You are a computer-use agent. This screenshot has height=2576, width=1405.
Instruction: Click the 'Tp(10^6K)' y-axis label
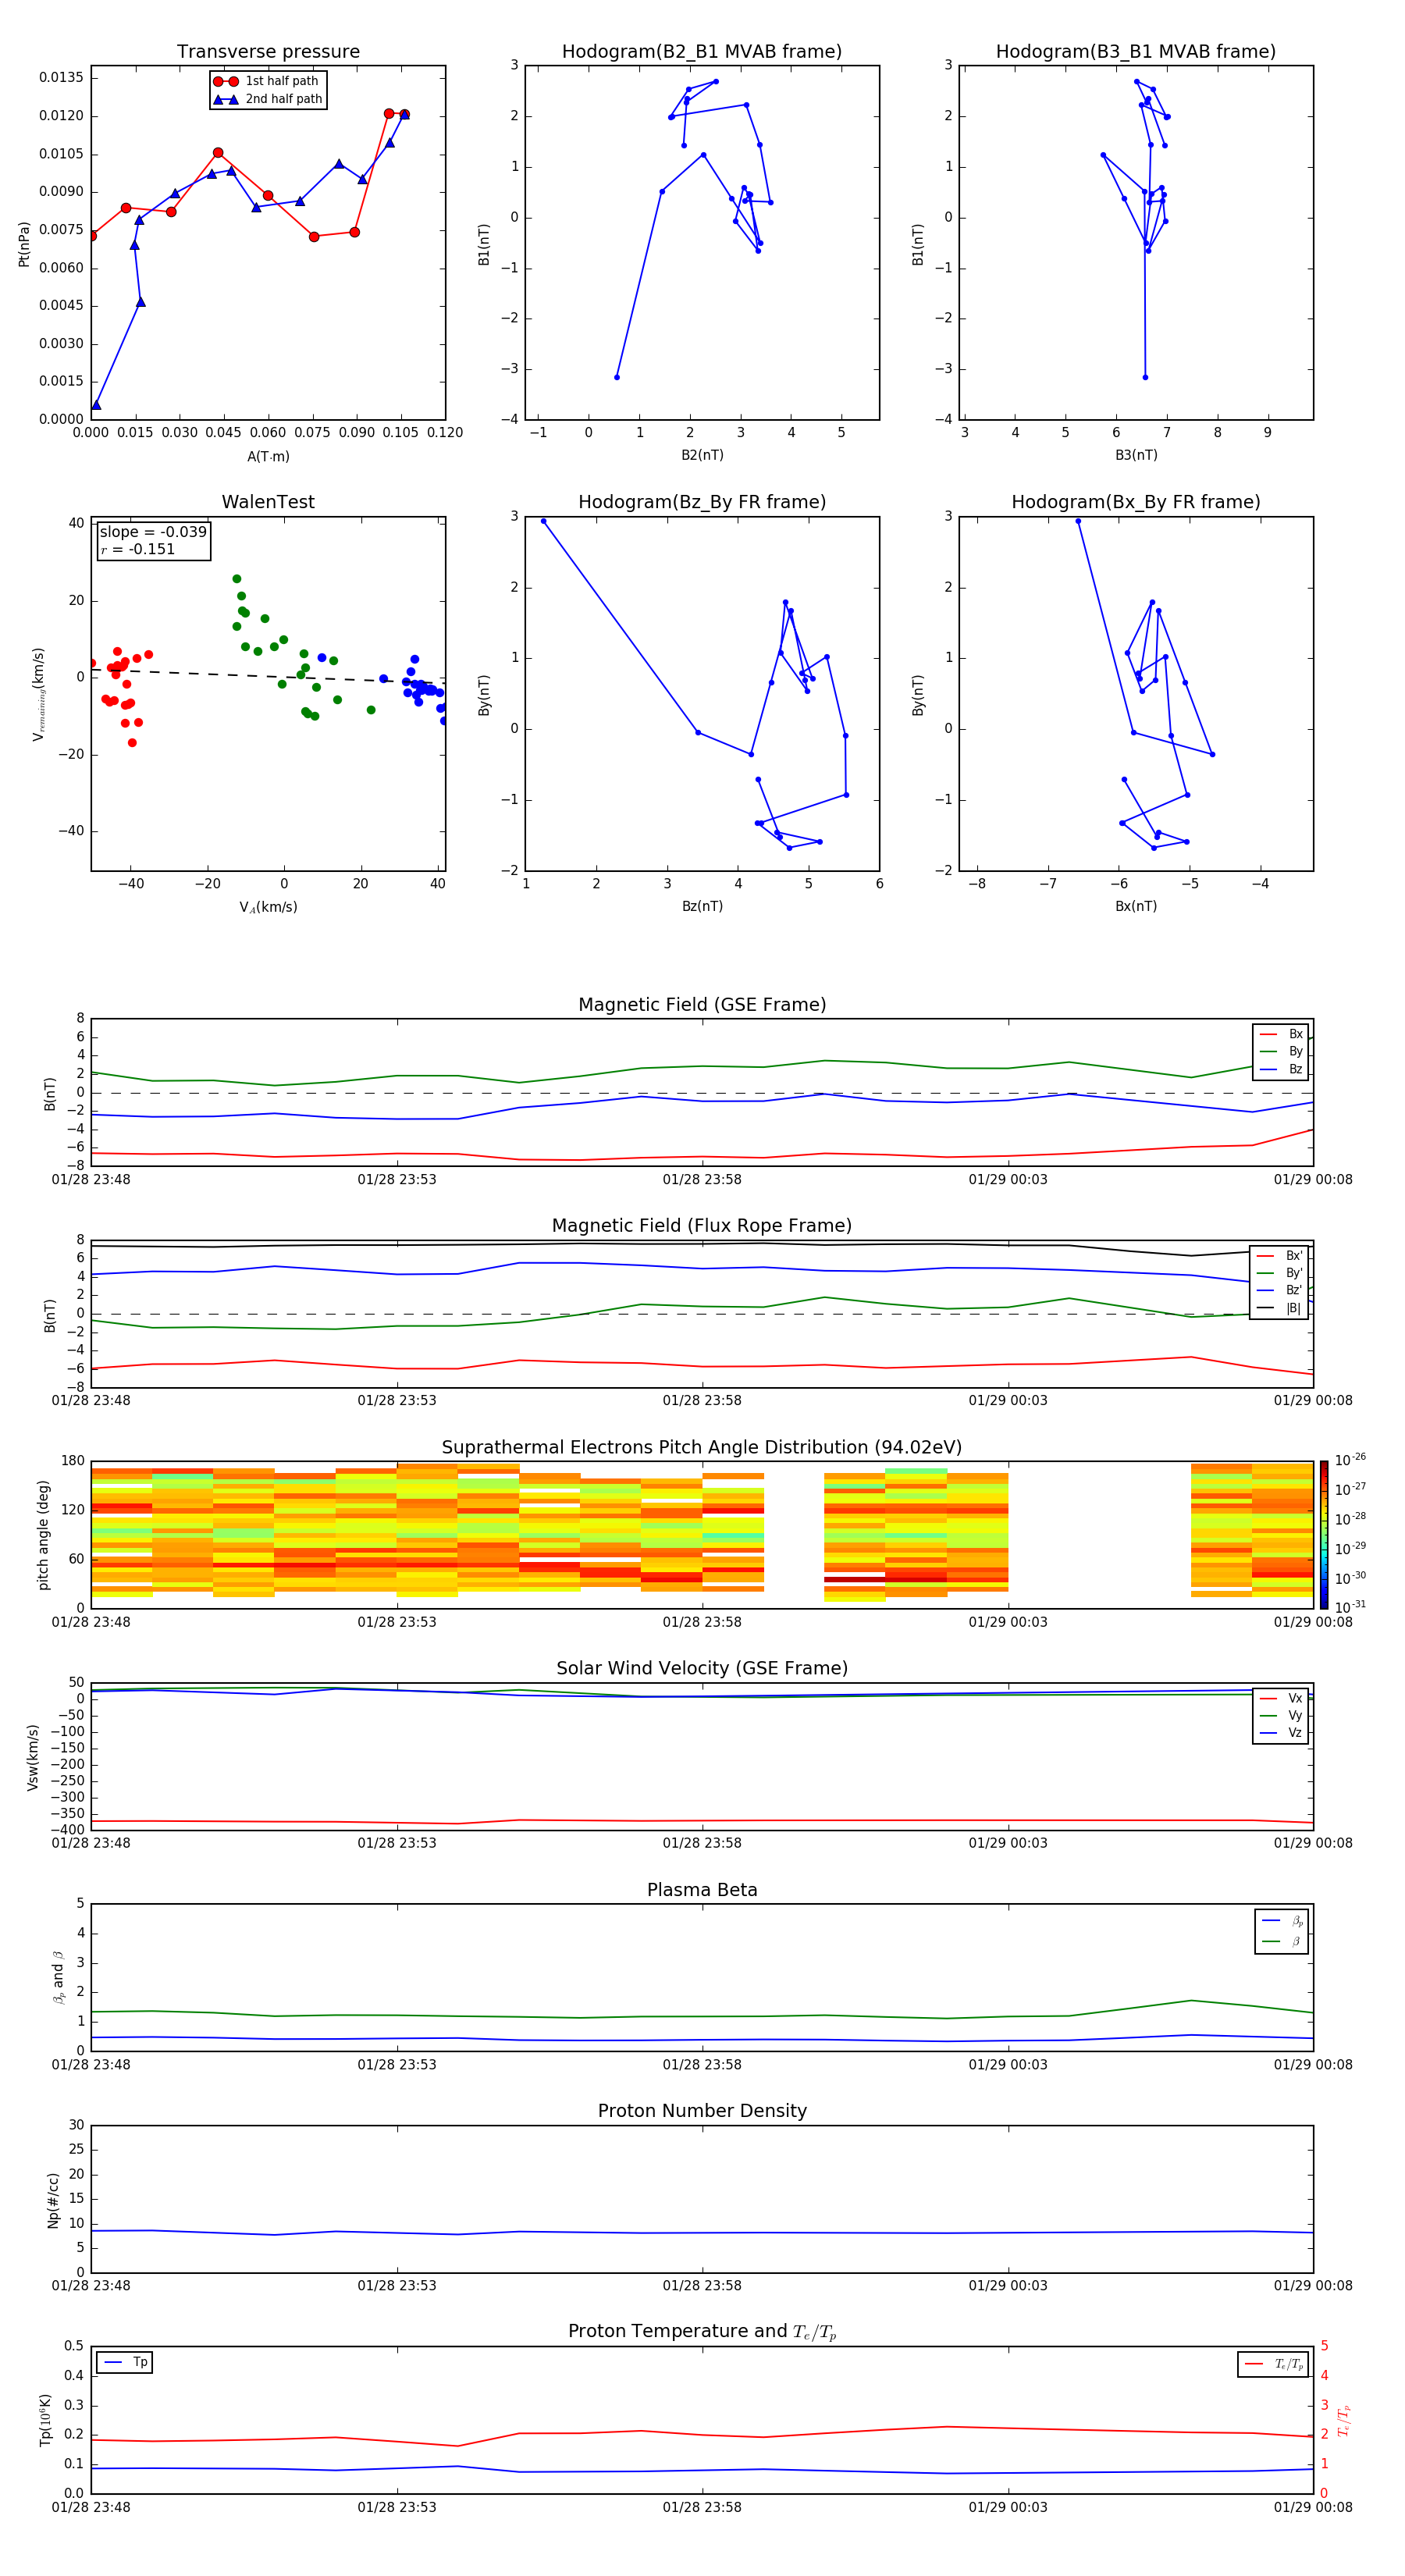coord(46,2421)
